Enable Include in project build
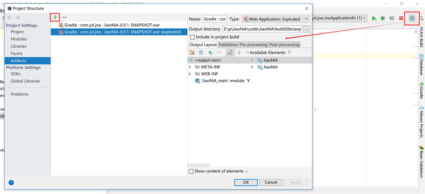Viewport: 425px width, 194px height. point(192,37)
